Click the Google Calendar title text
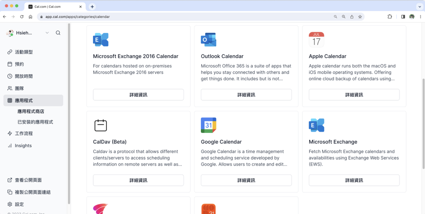Viewport: 425px width, 214px height. tap(221, 142)
